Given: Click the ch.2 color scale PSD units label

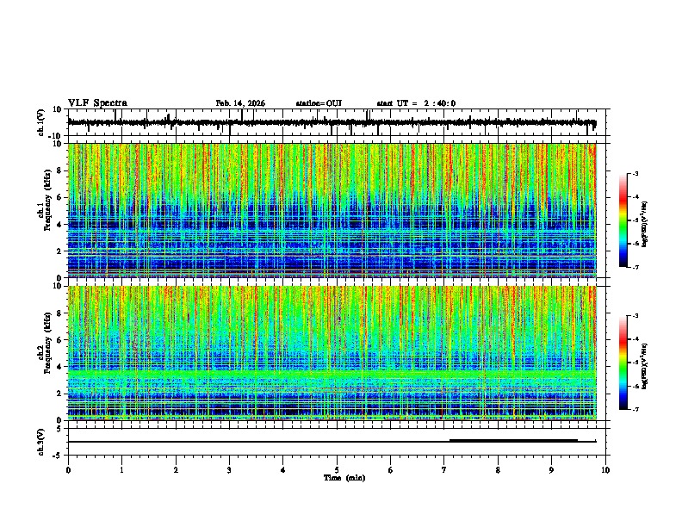Looking at the screenshot, I should (x=645, y=366).
